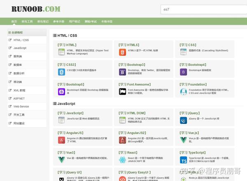Click the Vue.js green V icon

coord(183,140)
